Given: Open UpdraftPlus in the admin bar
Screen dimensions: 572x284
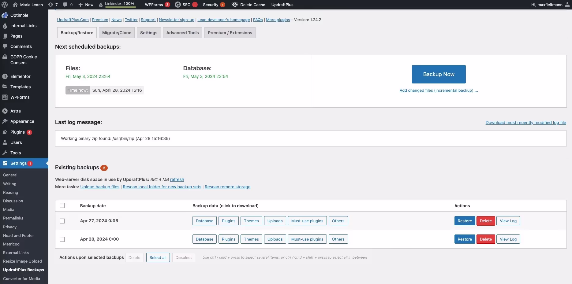Looking at the screenshot, I should pos(282,5).
